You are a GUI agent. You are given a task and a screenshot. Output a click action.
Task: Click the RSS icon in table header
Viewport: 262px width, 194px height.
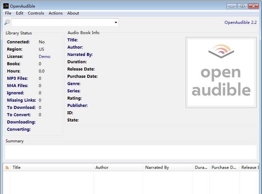7,168
